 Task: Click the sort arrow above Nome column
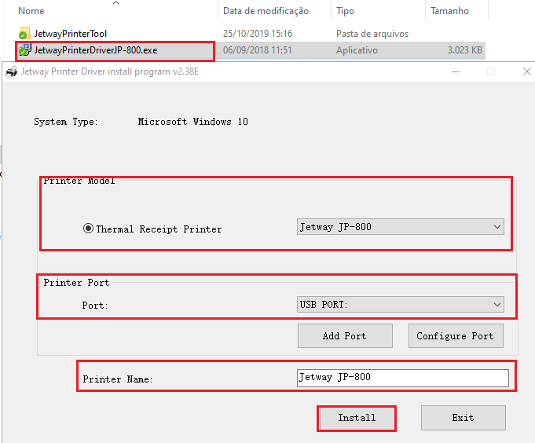(x=116, y=2)
